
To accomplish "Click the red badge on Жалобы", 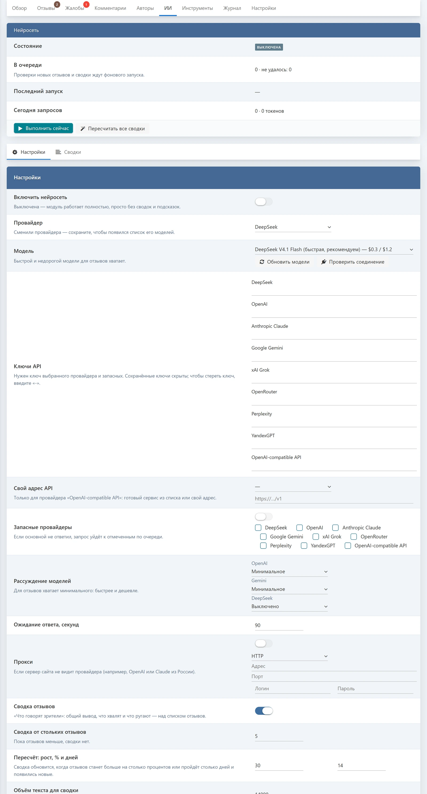I will pyautogui.click(x=86, y=5).
